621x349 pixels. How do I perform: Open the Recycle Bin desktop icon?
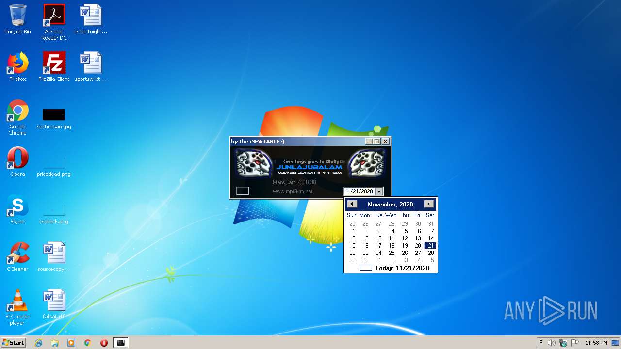(17, 19)
